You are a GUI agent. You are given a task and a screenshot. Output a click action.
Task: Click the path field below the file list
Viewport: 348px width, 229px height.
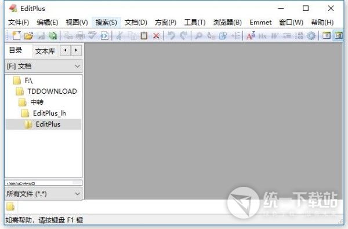pos(43,183)
